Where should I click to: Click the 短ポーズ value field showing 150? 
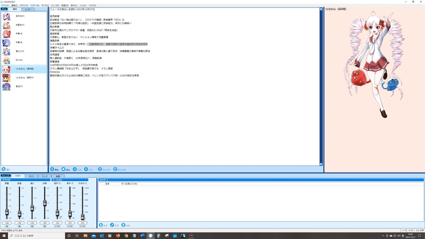57,223
